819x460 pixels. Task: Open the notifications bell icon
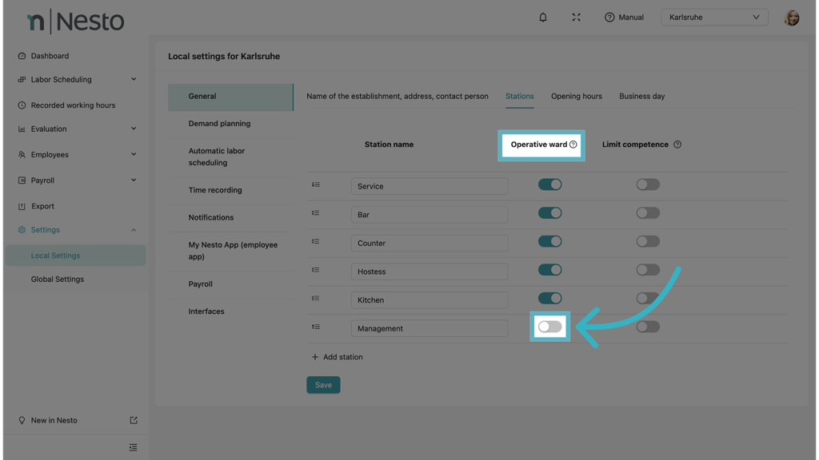click(543, 18)
